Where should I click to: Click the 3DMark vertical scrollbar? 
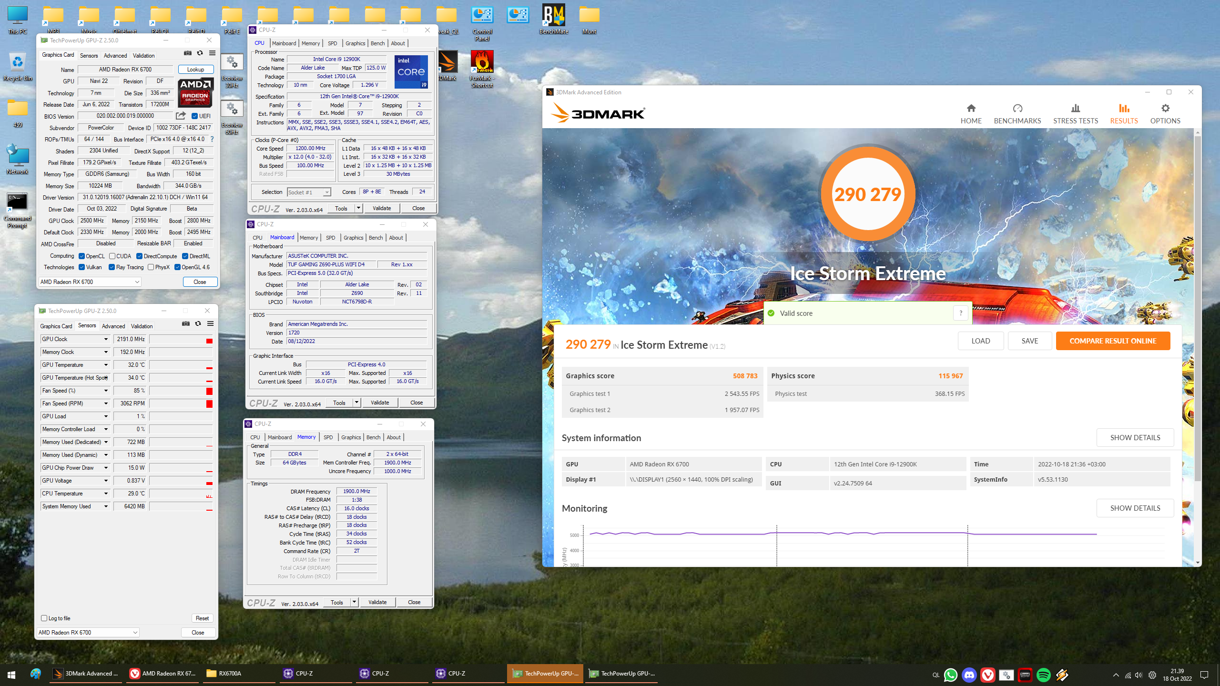tap(1198, 310)
